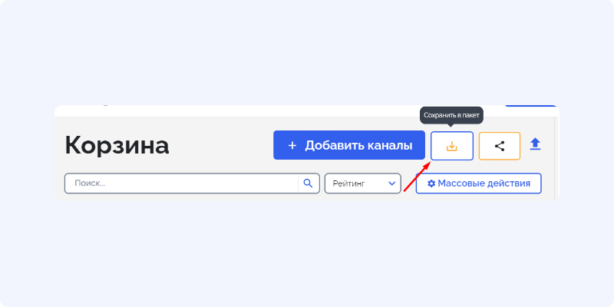Image resolution: width=614 pixels, height=307 pixels.
Task: Click the blue-bordered button left of share
Action: point(452,146)
